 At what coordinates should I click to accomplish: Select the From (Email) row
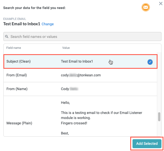tap(80, 75)
